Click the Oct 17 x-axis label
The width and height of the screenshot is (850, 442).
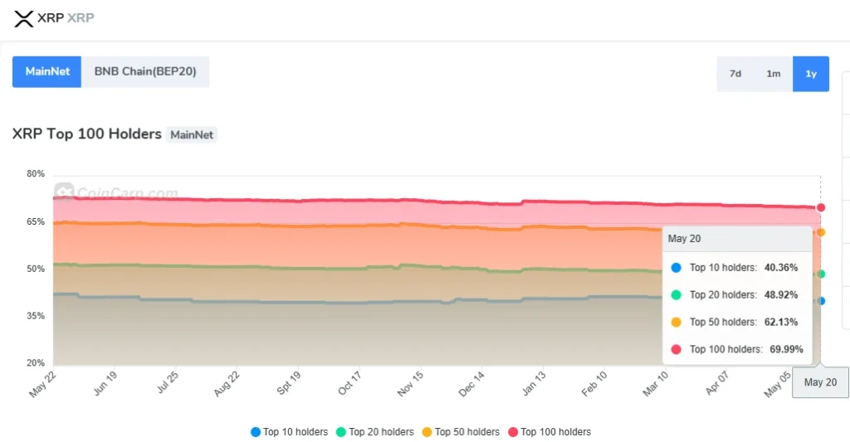349,383
